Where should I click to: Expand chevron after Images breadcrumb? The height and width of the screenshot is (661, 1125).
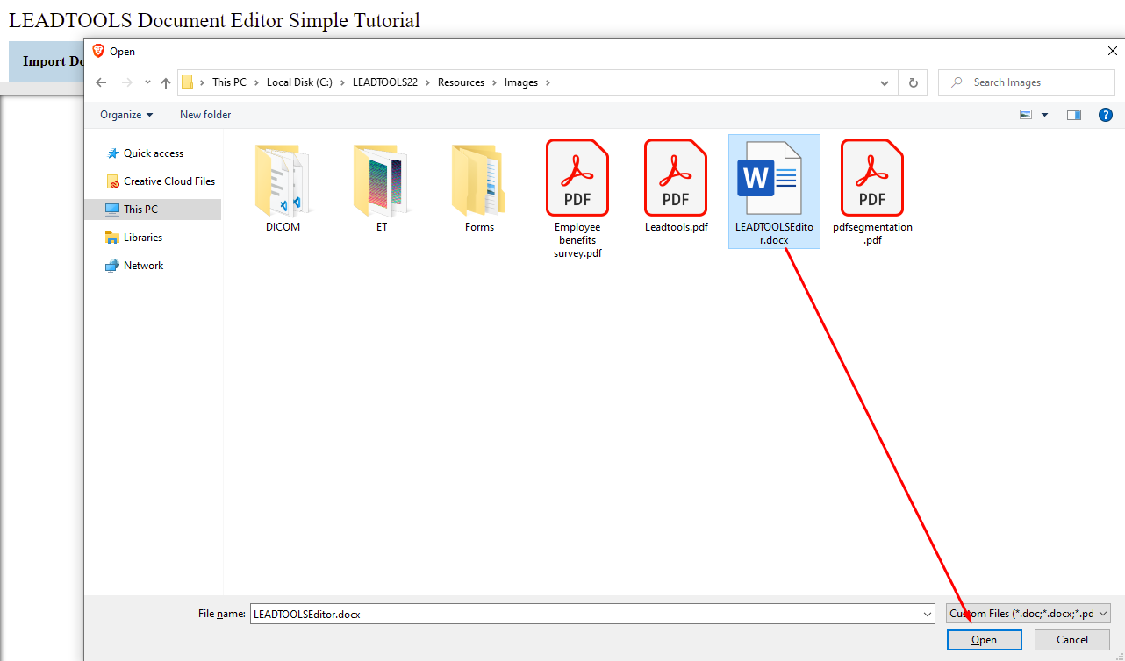548,82
